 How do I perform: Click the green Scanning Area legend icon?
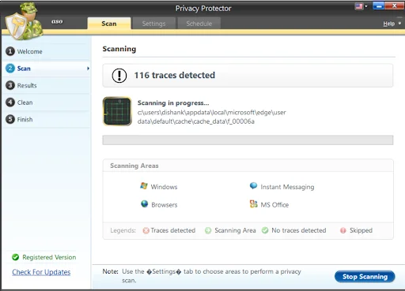click(x=208, y=230)
